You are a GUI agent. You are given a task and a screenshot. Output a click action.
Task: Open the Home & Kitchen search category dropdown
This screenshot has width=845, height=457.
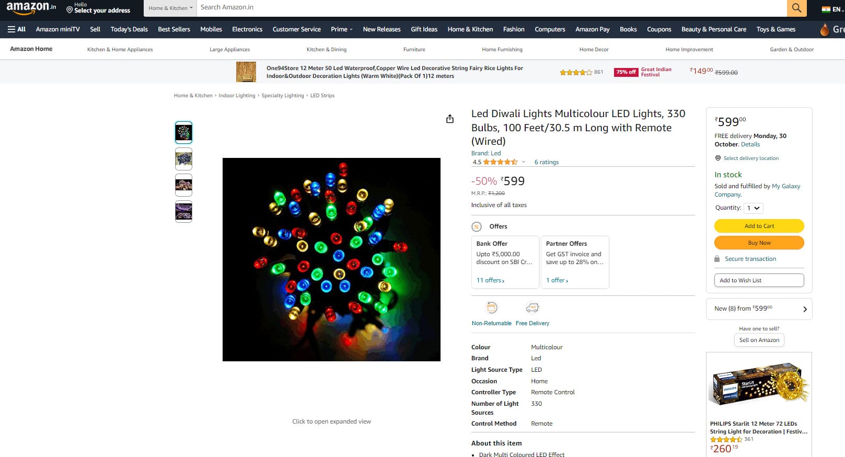pos(170,8)
